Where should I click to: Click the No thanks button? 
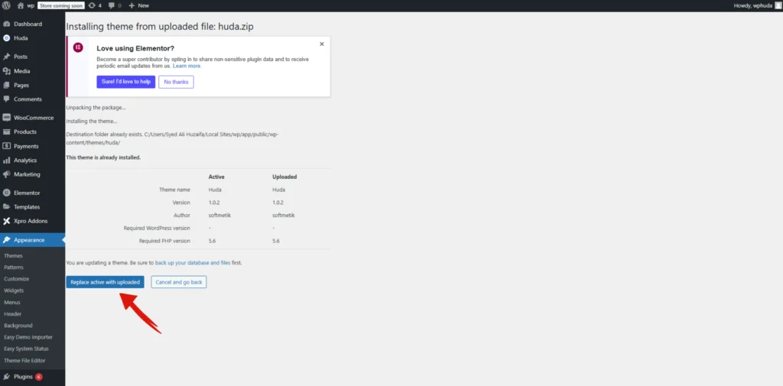point(177,82)
